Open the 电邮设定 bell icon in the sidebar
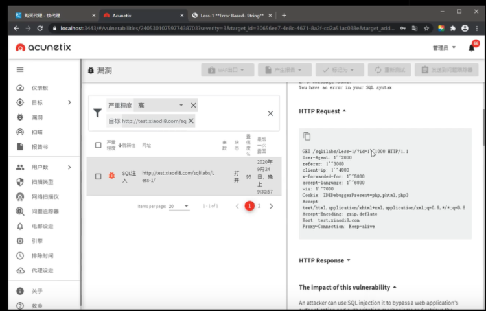The image size is (486, 311). (x=20, y=226)
